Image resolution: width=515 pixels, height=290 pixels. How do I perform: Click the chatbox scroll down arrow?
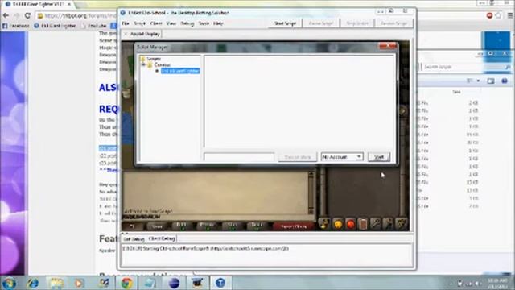click(x=311, y=211)
